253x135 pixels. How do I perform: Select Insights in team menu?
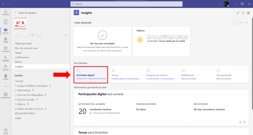click(x=41, y=67)
